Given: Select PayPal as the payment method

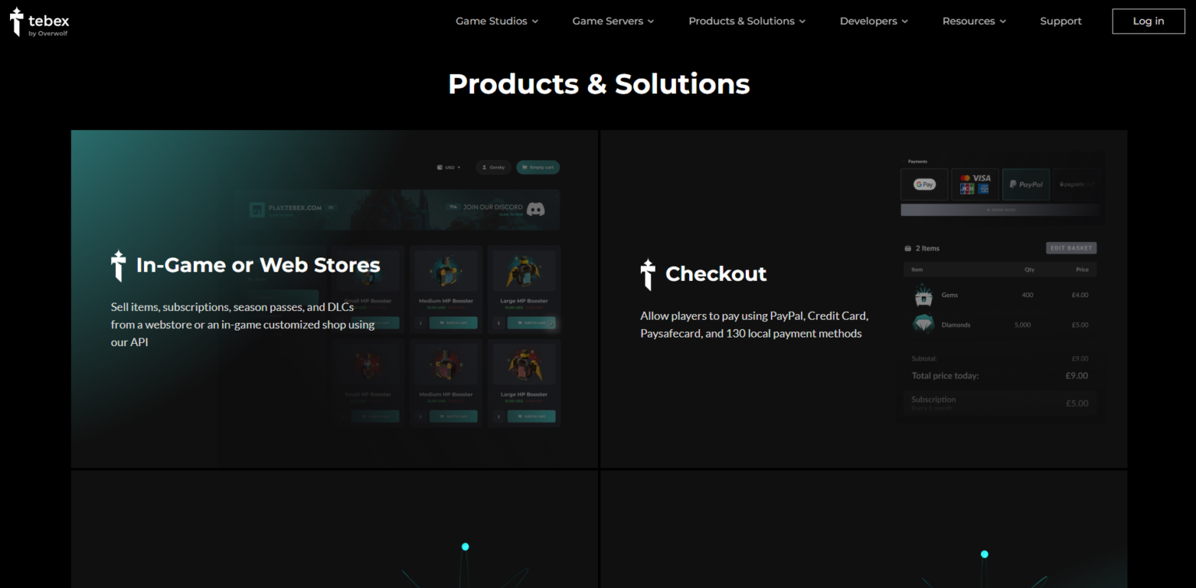Looking at the screenshot, I should tap(1026, 184).
